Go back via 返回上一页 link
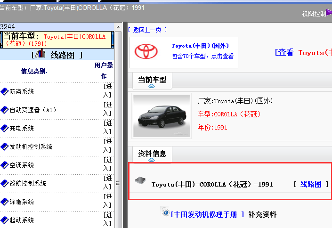 [x=147, y=30]
